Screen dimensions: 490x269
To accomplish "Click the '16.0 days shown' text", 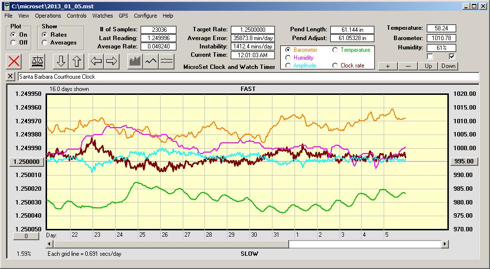I will pos(69,89).
